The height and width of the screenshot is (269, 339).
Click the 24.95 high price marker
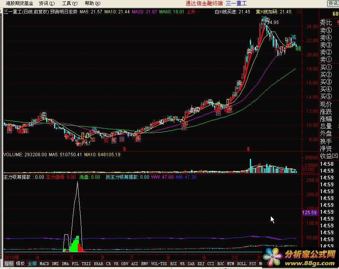point(273,22)
